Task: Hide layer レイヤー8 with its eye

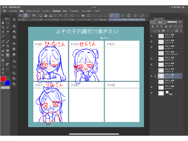Action: click(152, 42)
